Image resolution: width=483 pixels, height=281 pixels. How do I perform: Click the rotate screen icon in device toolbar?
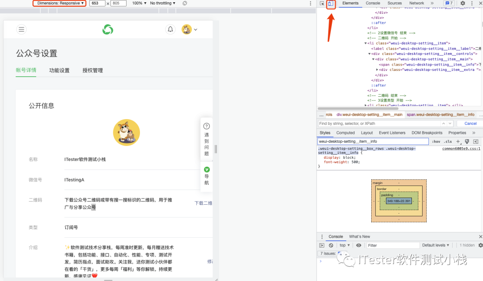click(185, 3)
